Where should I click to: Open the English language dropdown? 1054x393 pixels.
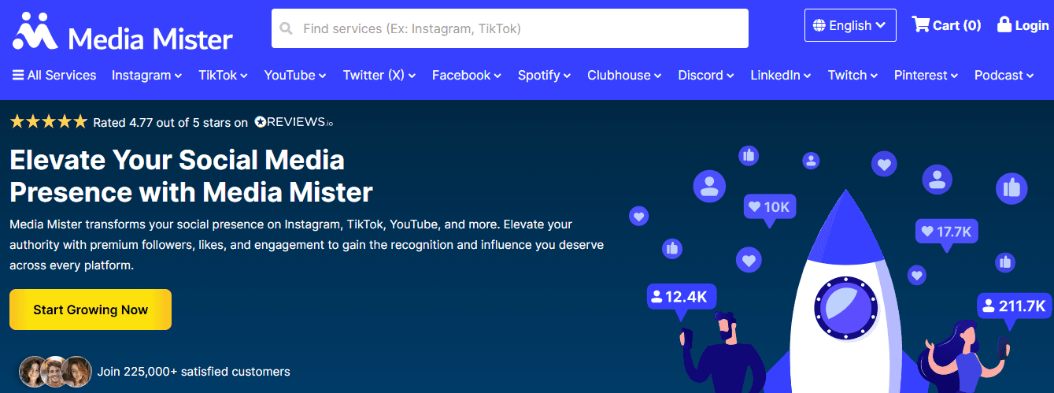pos(850,25)
